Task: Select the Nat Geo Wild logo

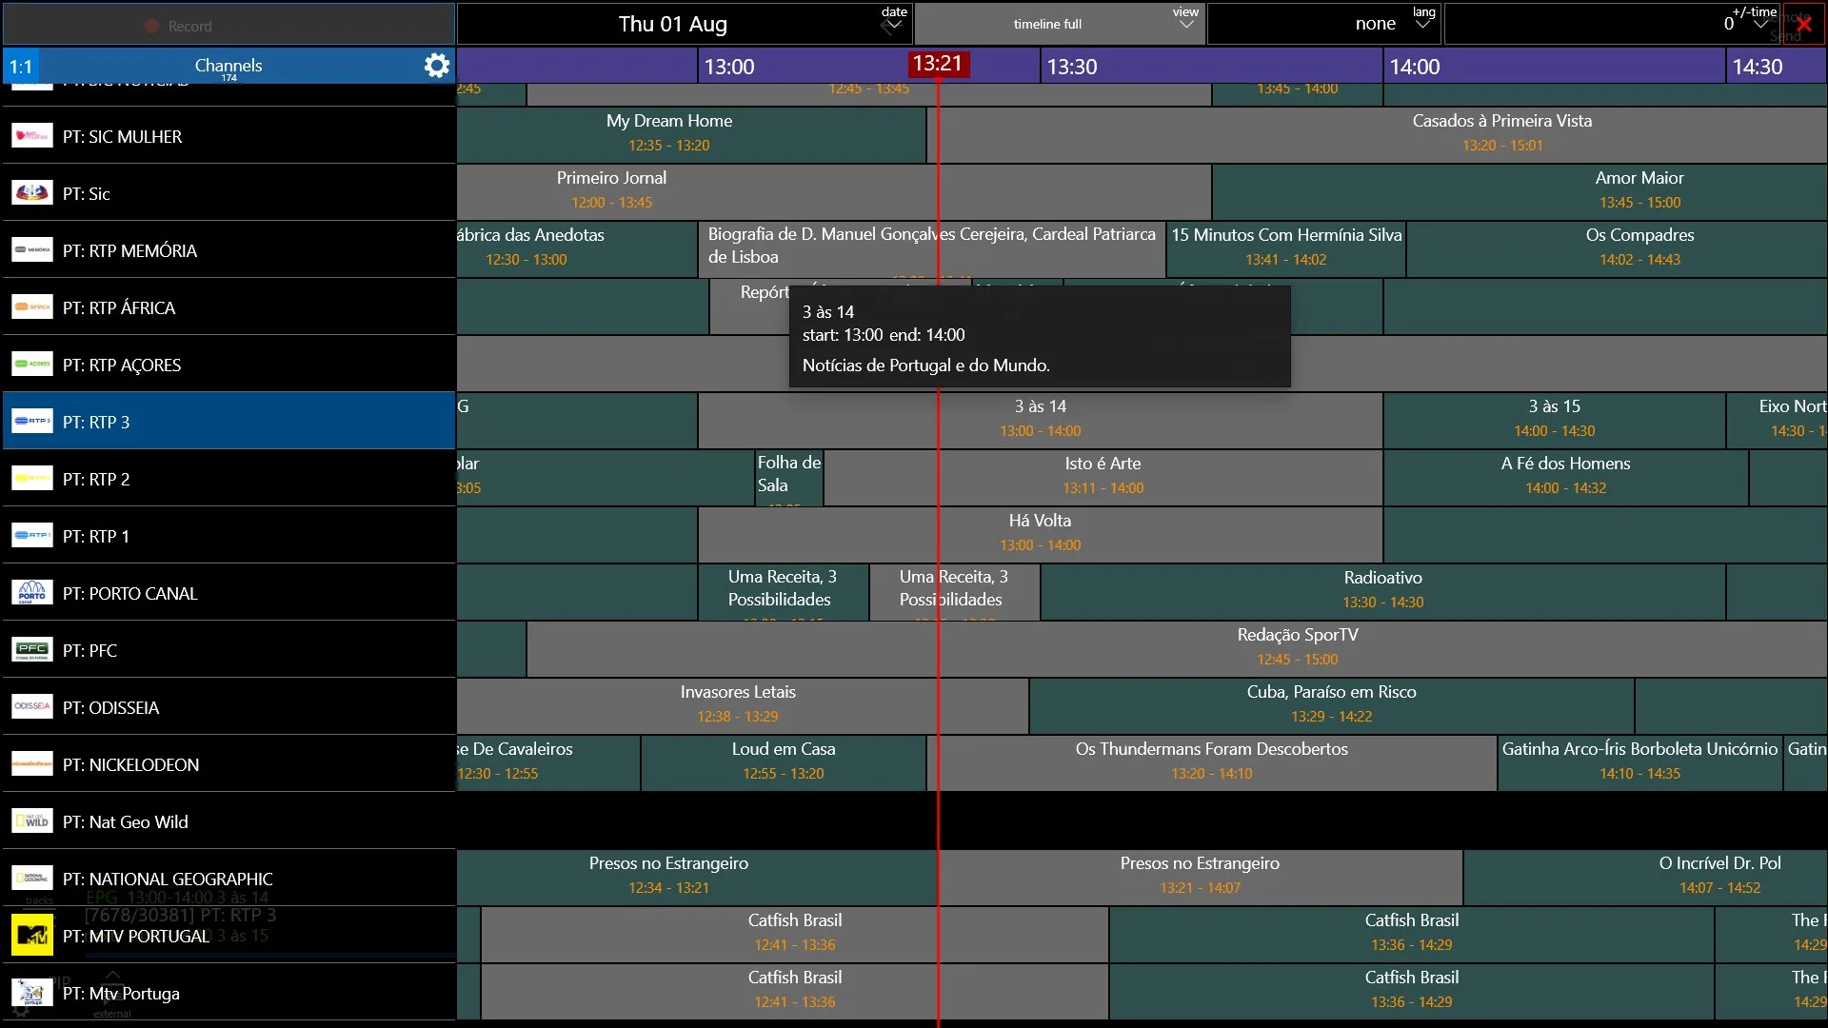Action: 32,820
